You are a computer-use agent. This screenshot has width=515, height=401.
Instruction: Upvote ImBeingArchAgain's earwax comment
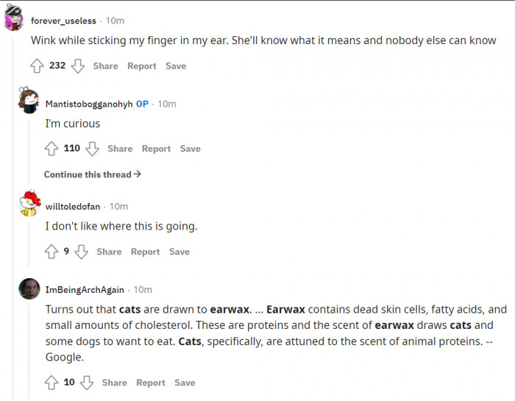(51, 383)
